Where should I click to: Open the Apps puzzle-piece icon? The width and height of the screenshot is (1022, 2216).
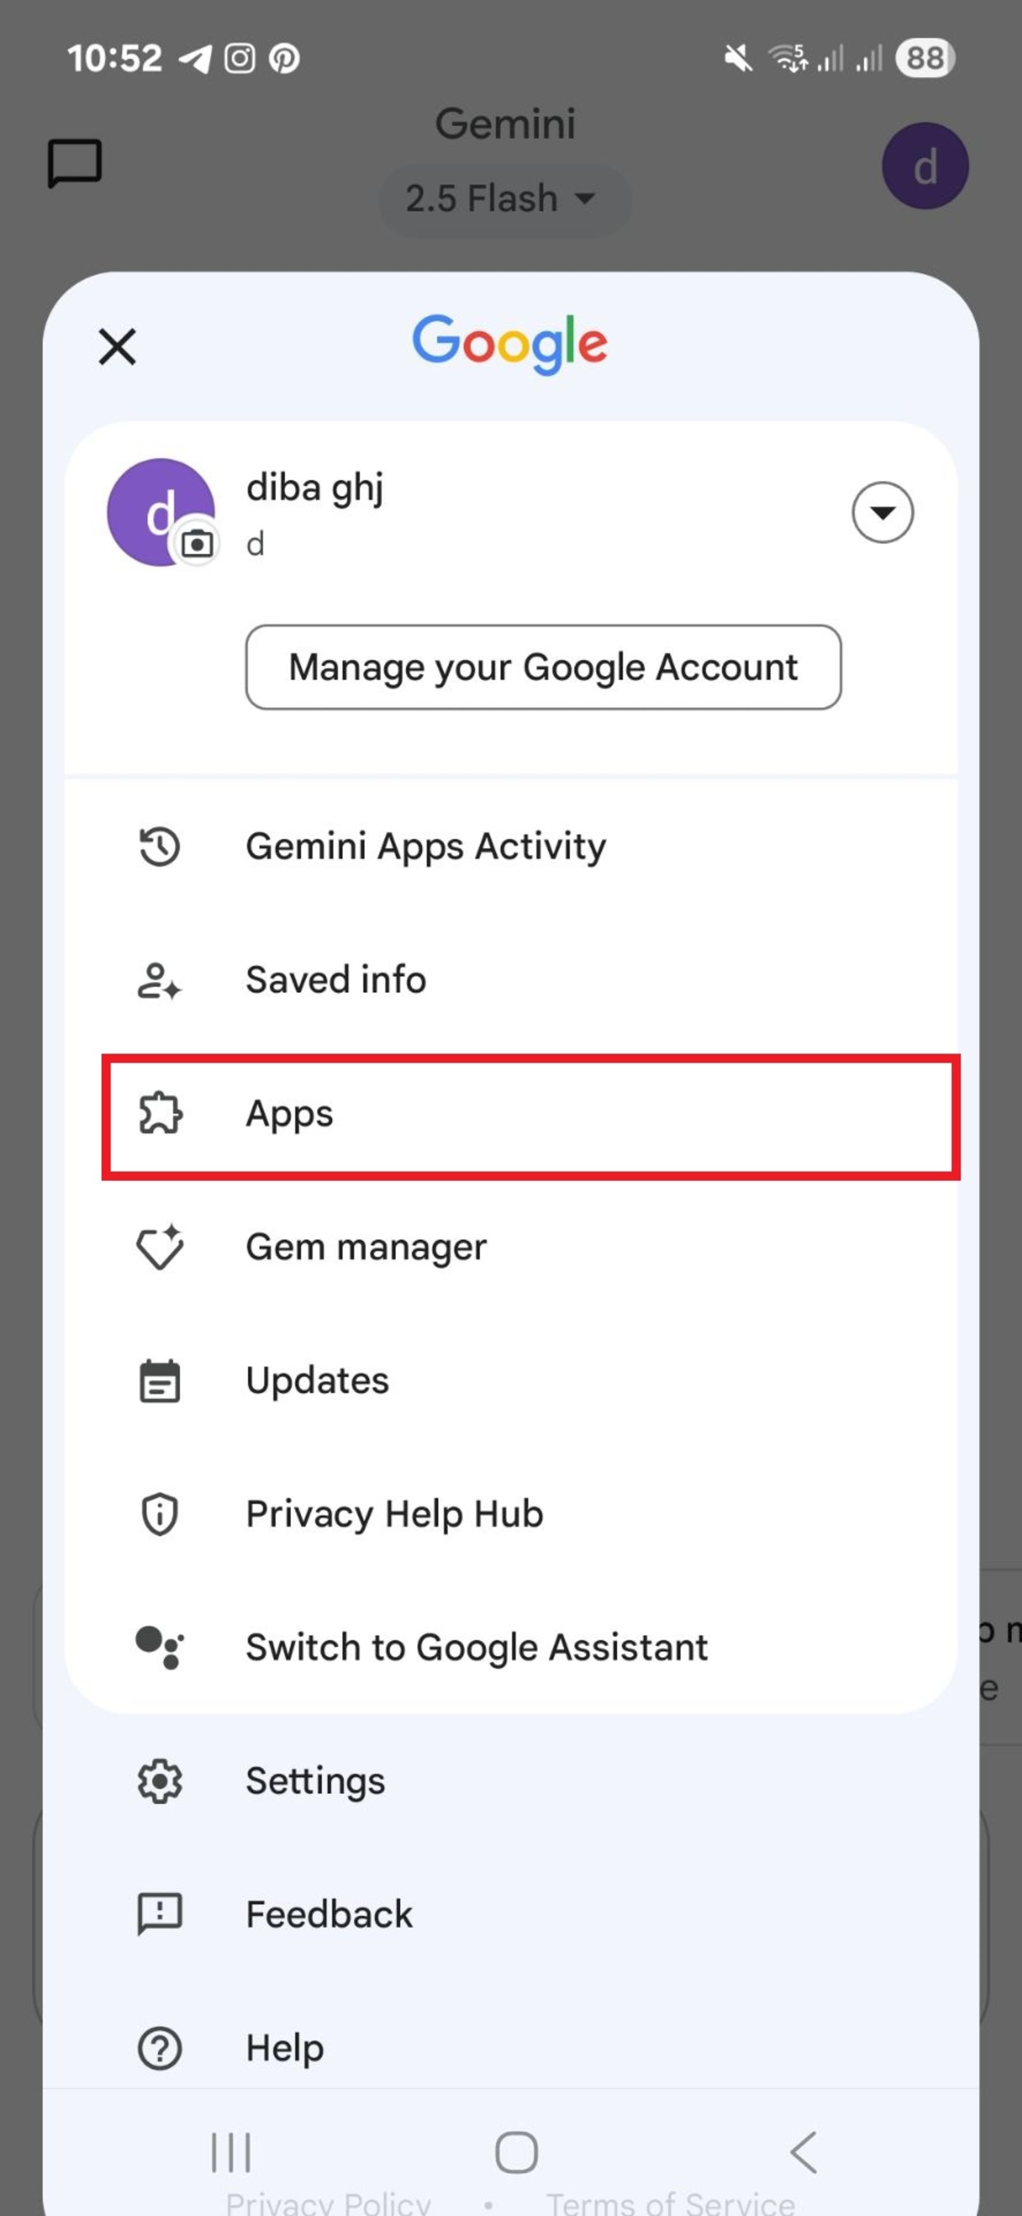coord(160,1113)
